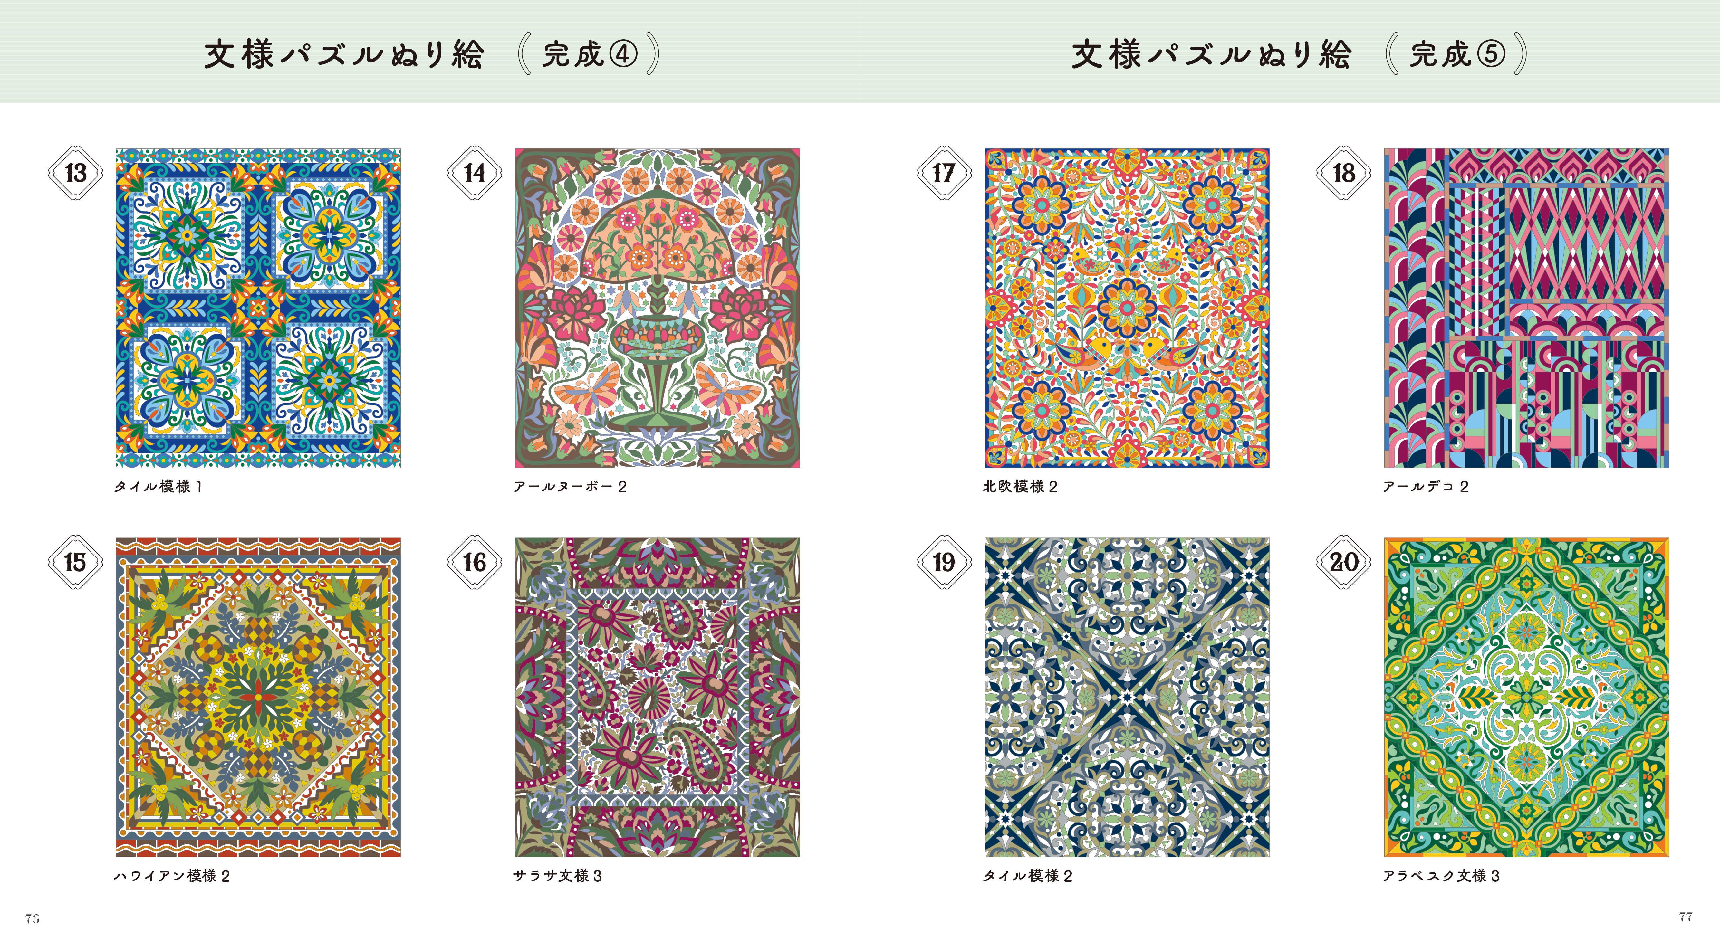Open the Nordic pattern 2 floral image
The width and height of the screenshot is (1720, 951).
tap(1127, 308)
